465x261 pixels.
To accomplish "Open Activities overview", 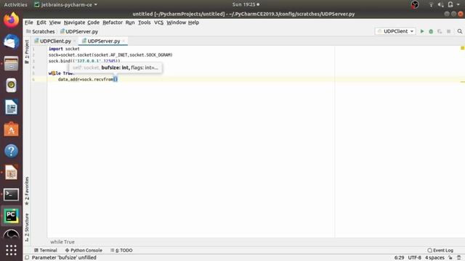I will pyautogui.click(x=15, y=4).
